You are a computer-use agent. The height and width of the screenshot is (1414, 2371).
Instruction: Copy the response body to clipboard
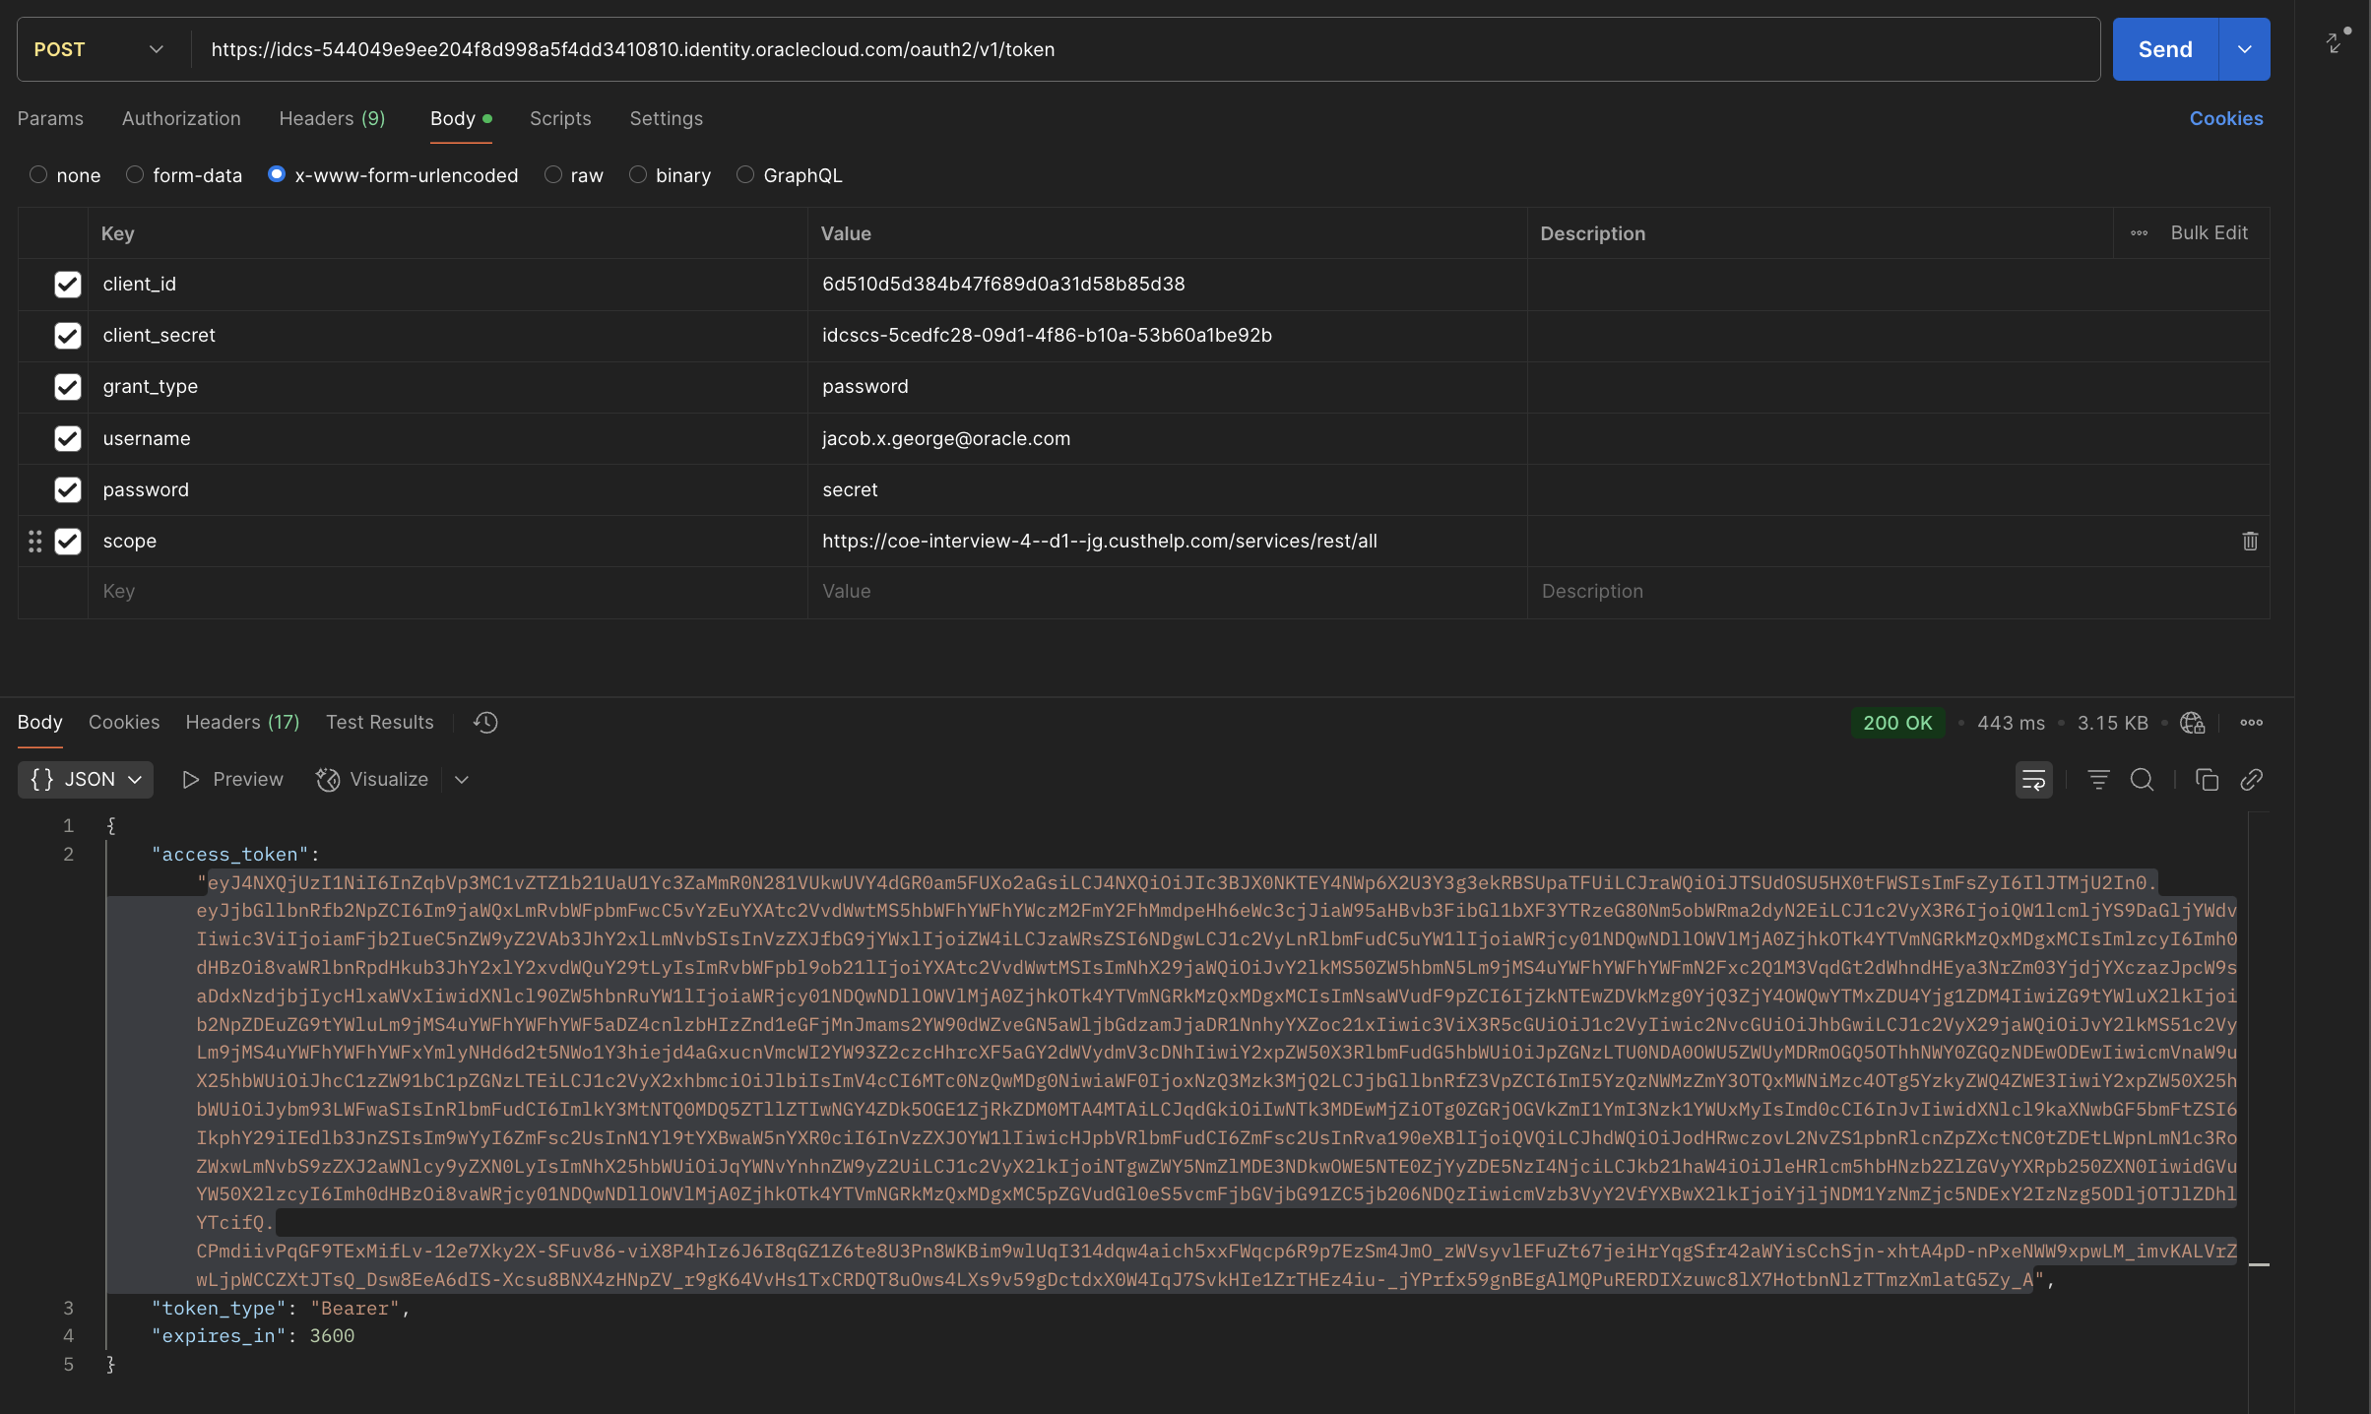(x=2207, y=780)
